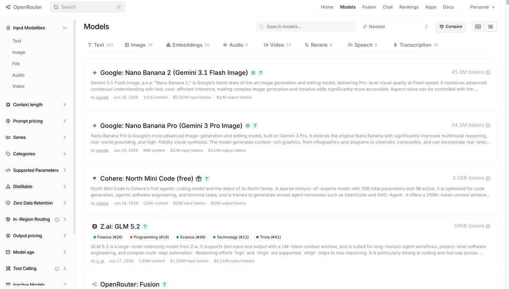Expand the Prompt pricing filter

(x=64, y=121)
